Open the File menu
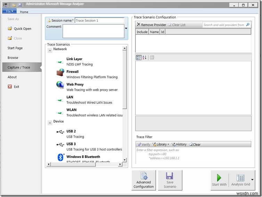 (9, 11)
